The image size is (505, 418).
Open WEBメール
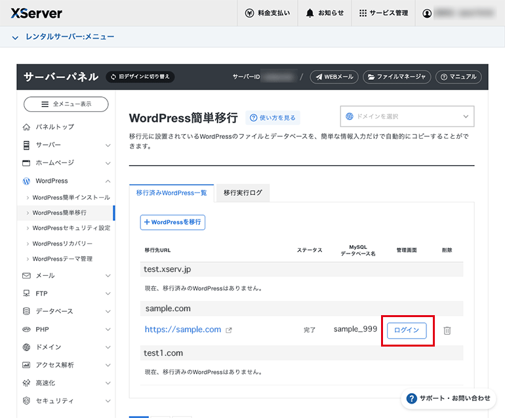334,77
